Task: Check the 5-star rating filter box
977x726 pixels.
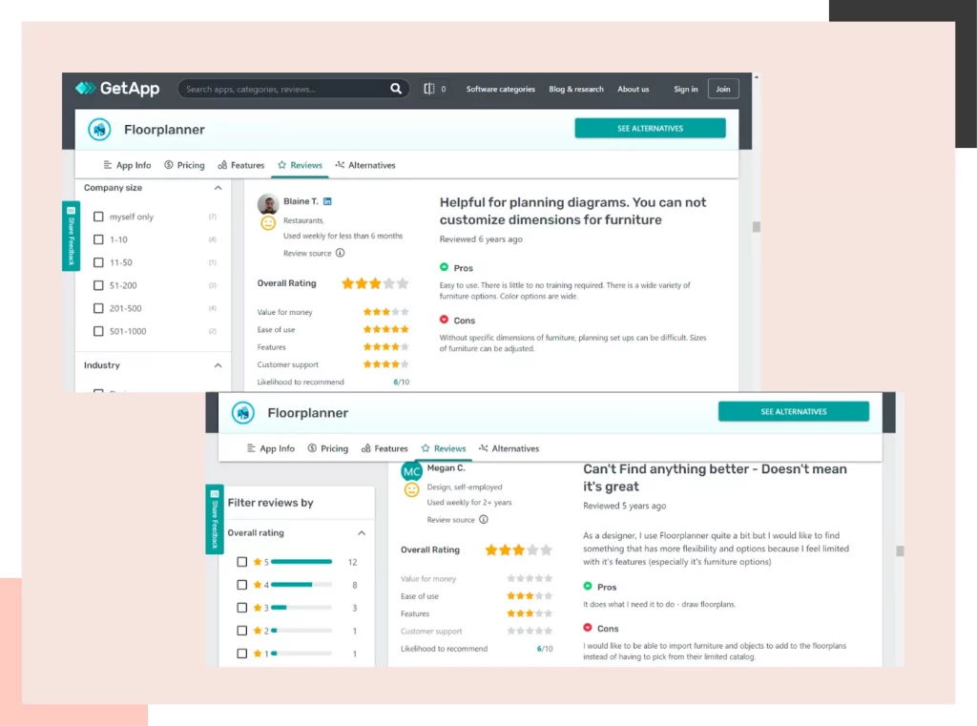Action: pyautogui.click(x=241, y=562)
